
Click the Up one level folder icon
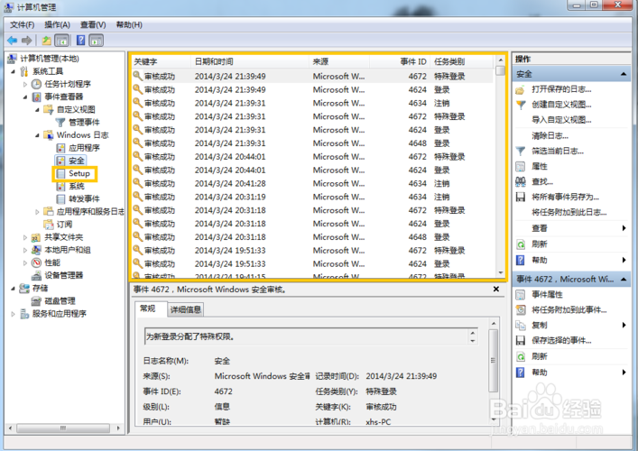click(47, 41)
